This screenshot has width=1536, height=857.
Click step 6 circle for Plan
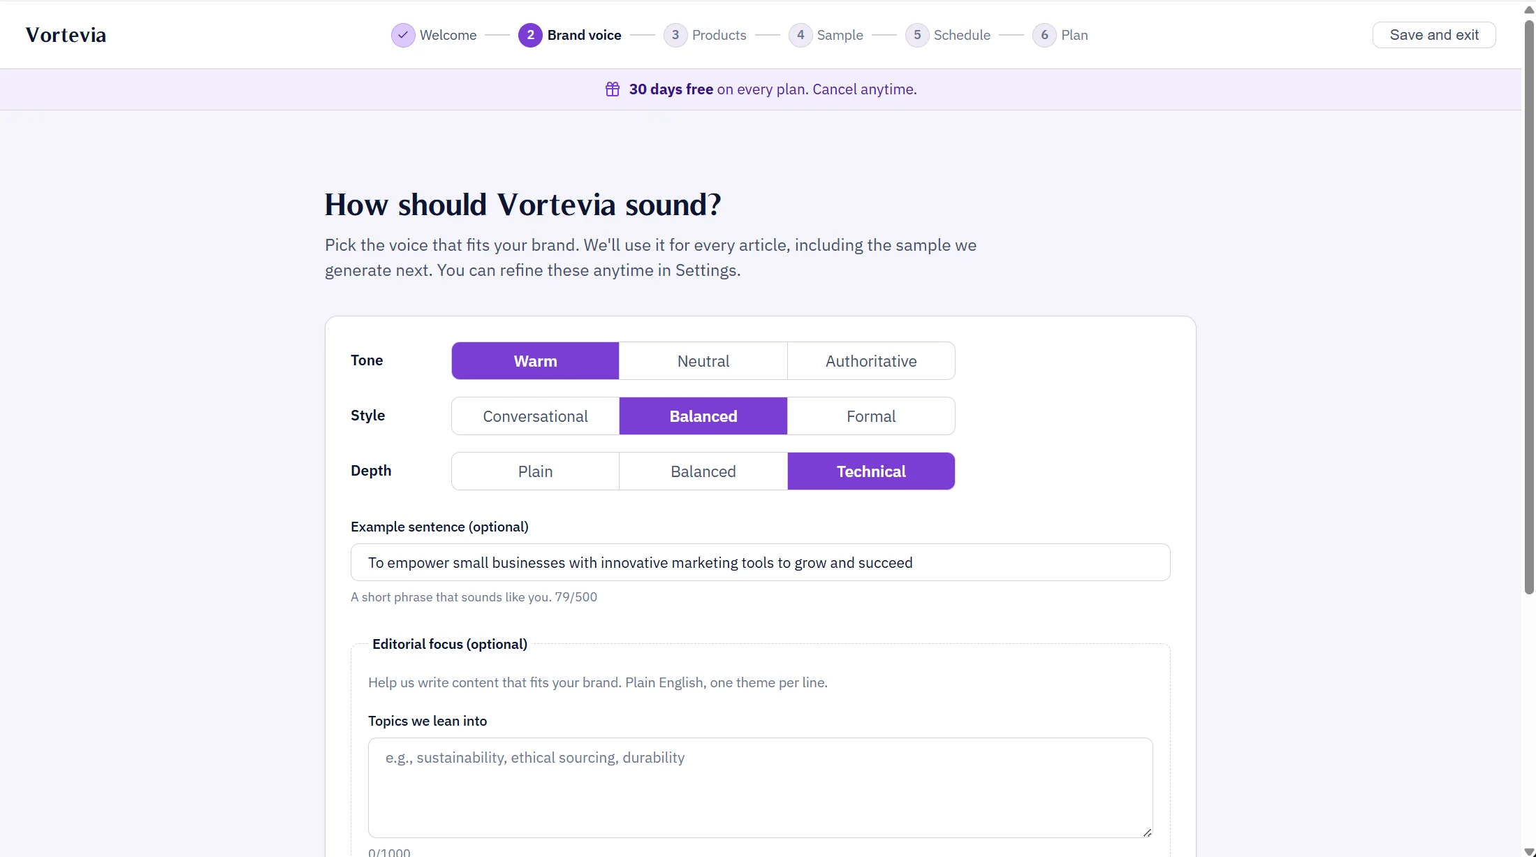pos(1044,35)
